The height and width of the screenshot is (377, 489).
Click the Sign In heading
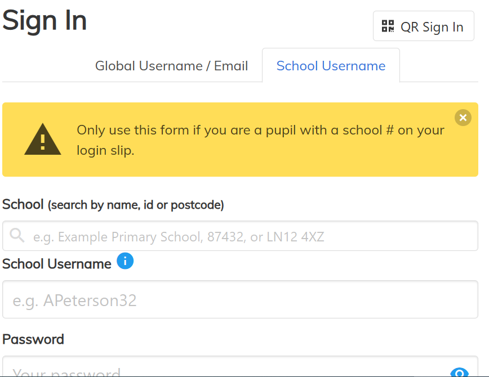coord(45,21)
